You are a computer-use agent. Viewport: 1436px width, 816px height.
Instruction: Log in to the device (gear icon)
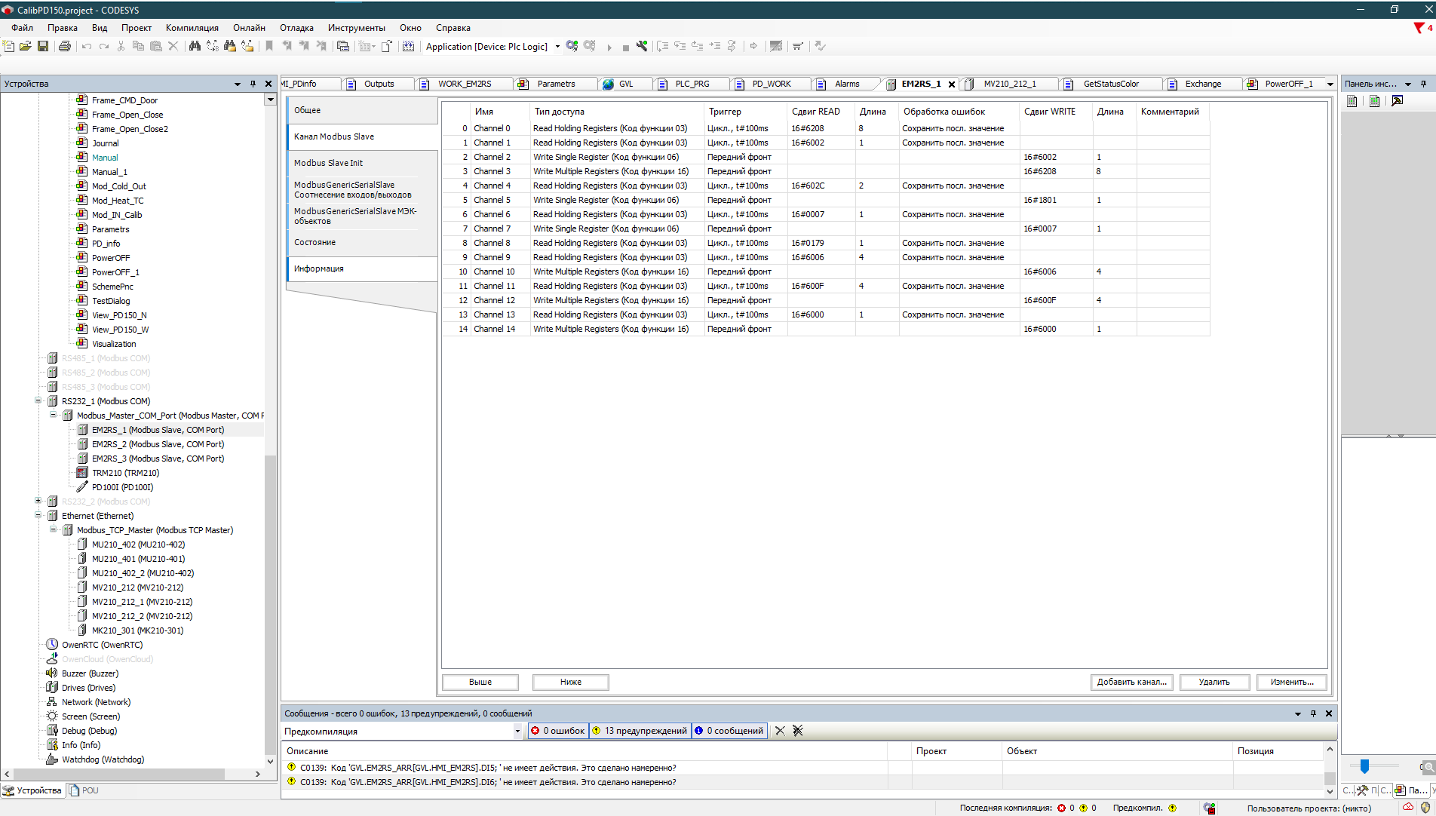pyautogui.click(x=572, y=47)
